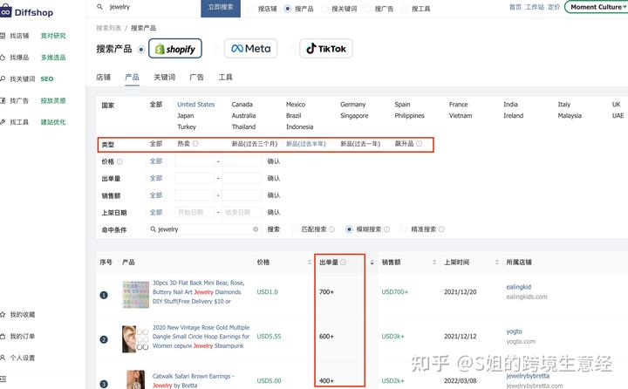Click the Diffshop logo icon
This screenshot has height=389, width=628.
(x=4, y=10)
